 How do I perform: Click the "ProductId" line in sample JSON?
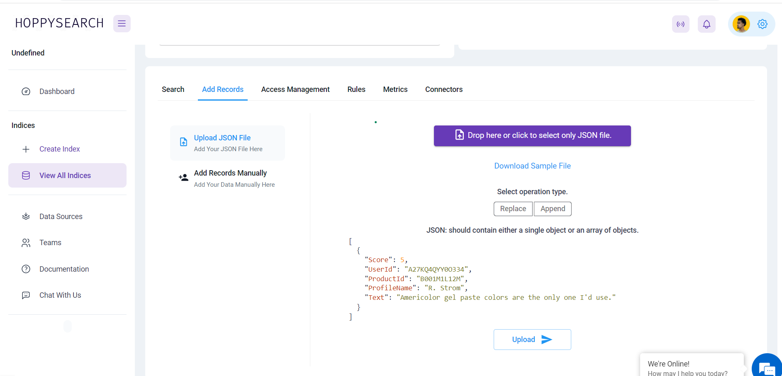(416, 279)
